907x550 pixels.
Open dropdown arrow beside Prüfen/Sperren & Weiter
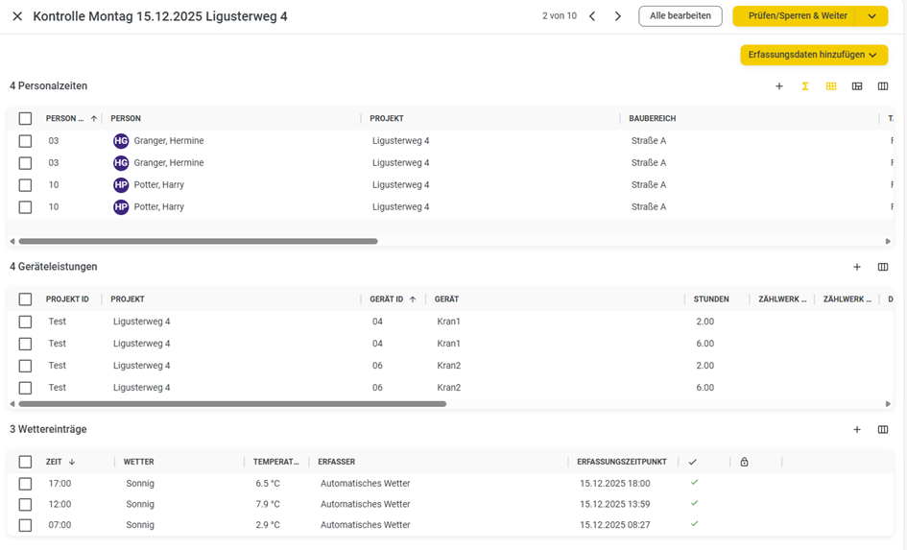[x=872, y=16]
